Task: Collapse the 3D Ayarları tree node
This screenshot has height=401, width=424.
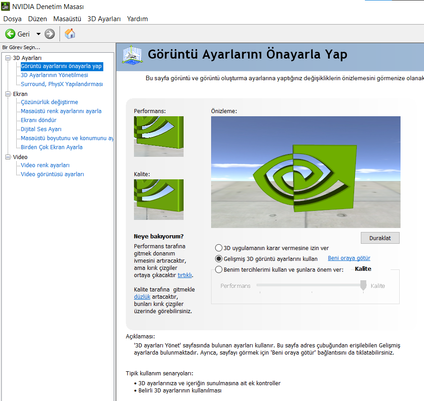Action: [8, 58]
